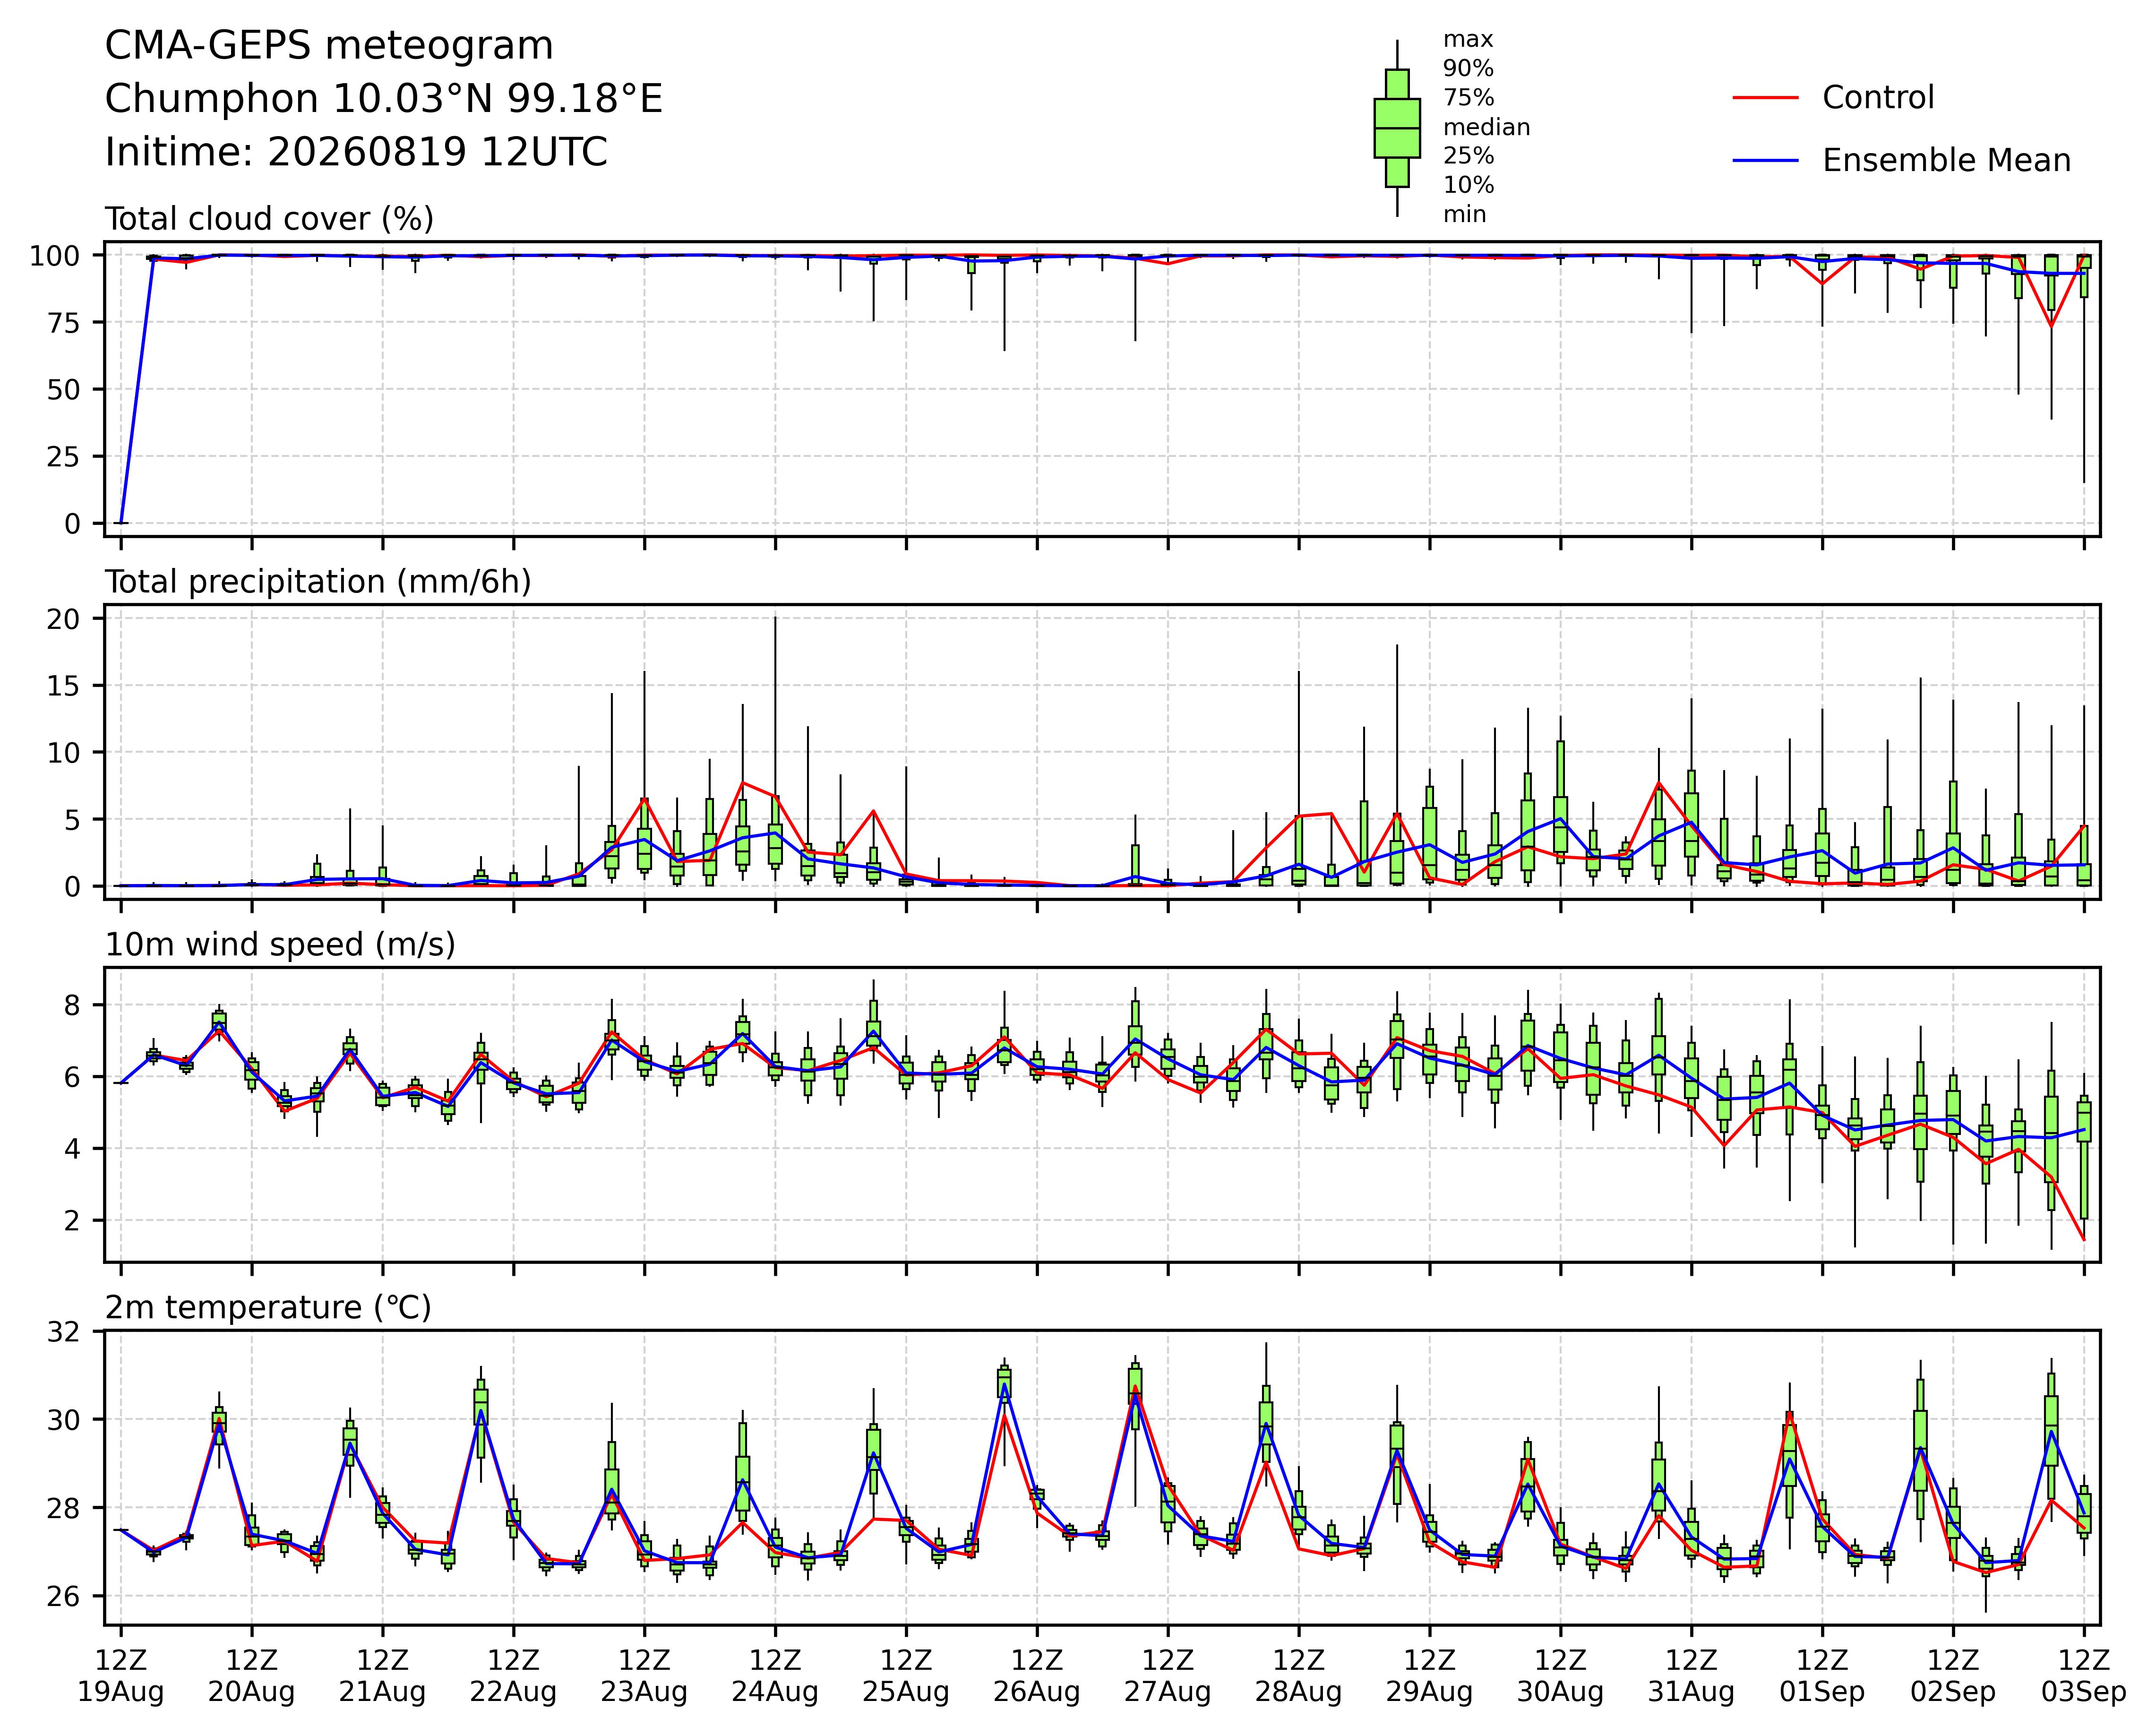
Task: Click the 'Total cloud cover (%)' panel title
Action: (269, 219)
